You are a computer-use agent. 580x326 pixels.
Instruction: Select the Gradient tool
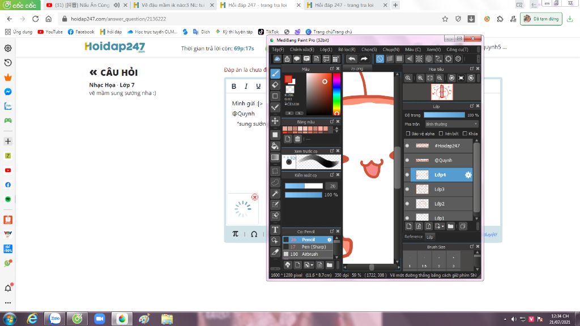(275, 157)
